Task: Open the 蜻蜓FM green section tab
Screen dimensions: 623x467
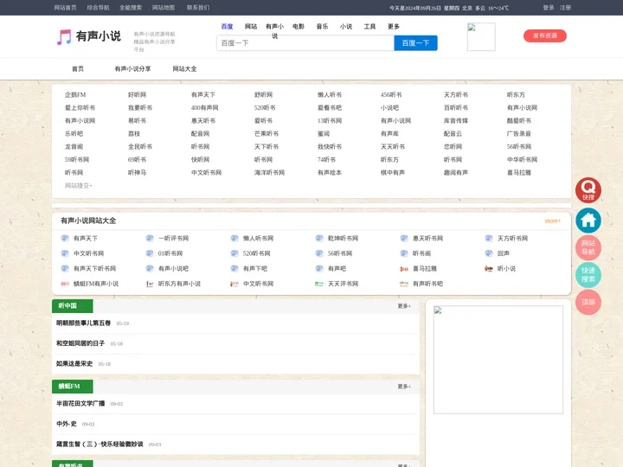Action: [73, 386]
